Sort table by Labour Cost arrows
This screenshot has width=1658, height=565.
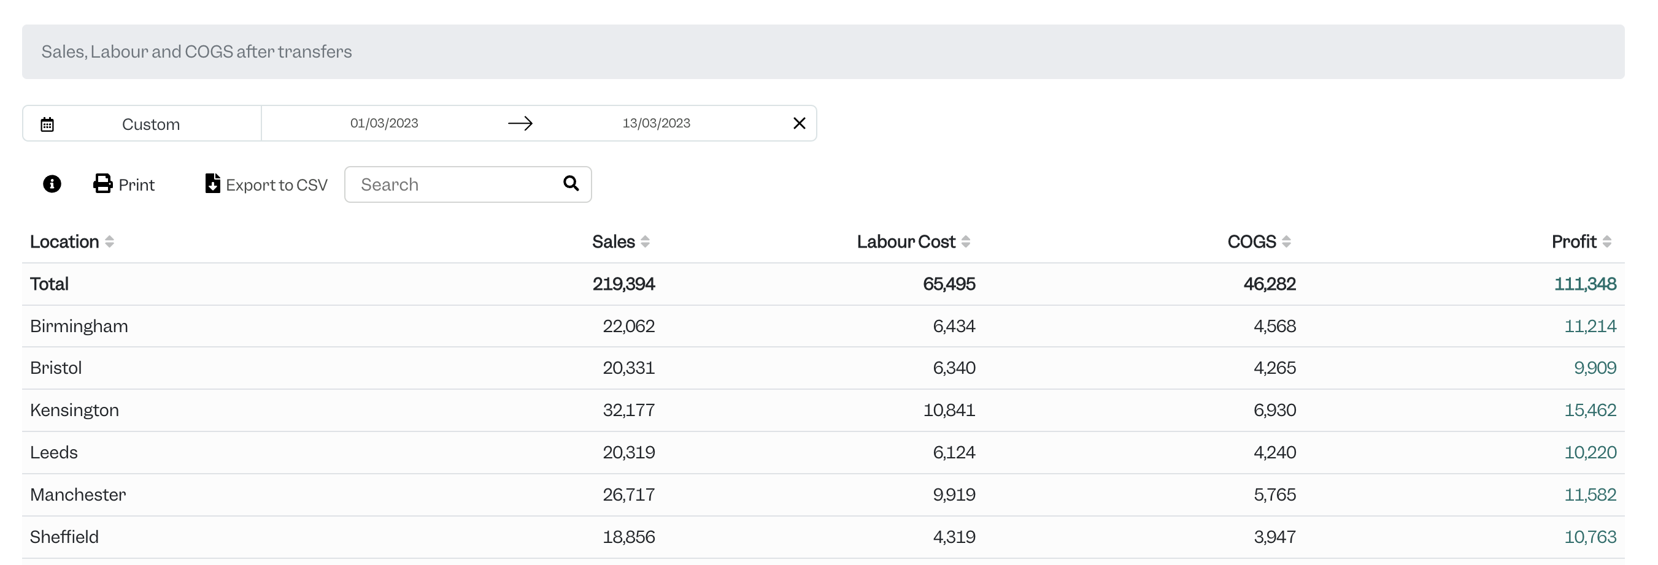point(965,241)
